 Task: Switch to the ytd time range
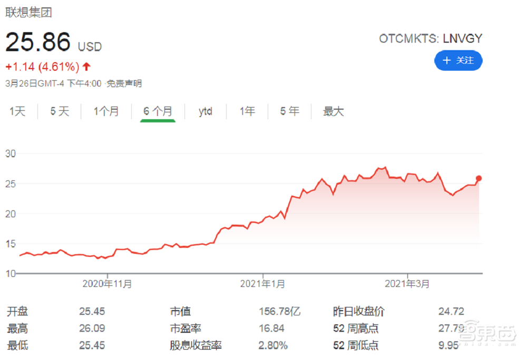click(x=204, y=111)
